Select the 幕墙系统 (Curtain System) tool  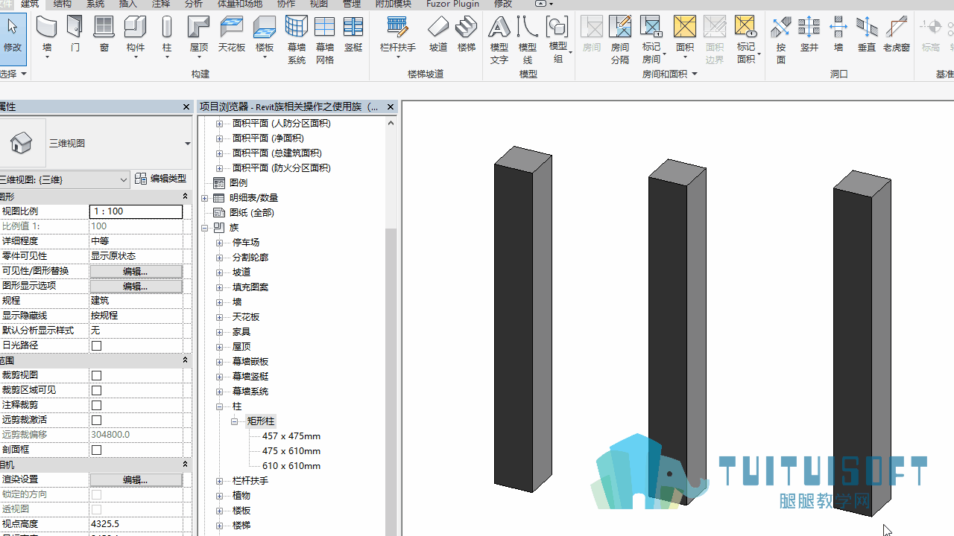click(297, 41)
